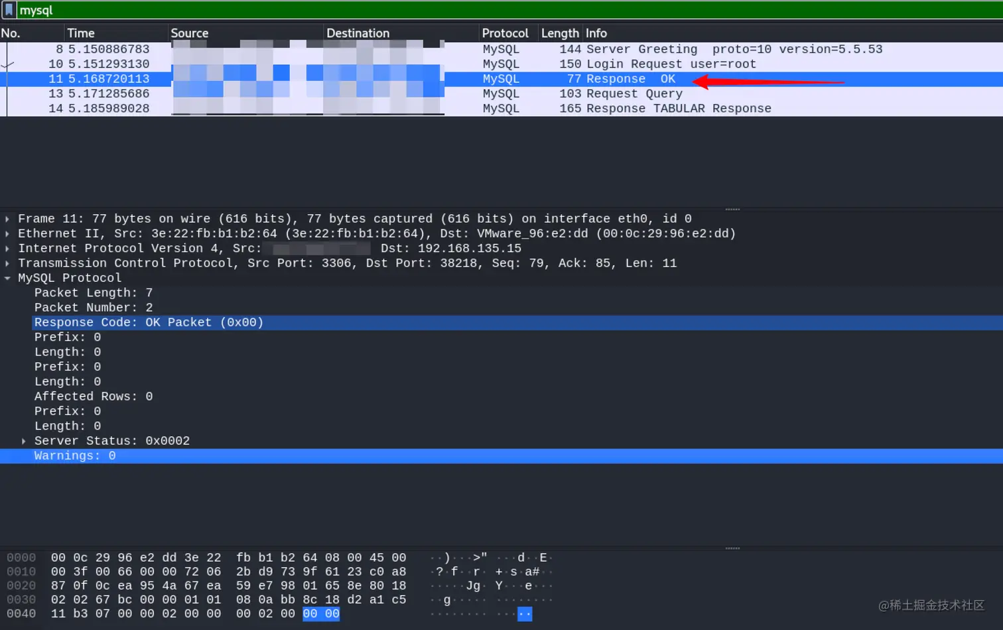Click the MySQL Protocol label
1003x630 pixels.
pyautogui.click(x=70, y=278)
